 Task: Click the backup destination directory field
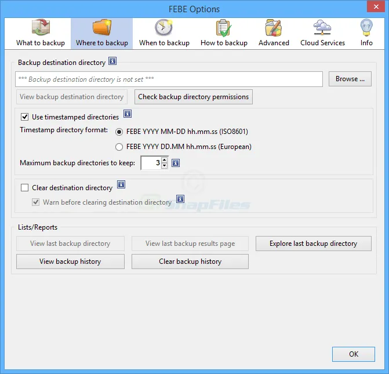coord(169,79)
